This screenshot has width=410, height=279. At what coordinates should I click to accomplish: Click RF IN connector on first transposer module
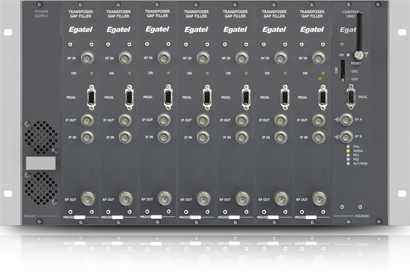point(87,58)
